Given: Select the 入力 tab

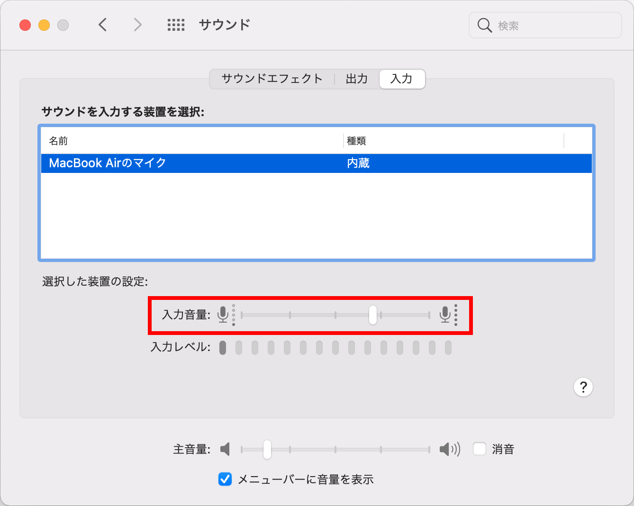Looking at the screenshot, I should (x=401, y=79).
